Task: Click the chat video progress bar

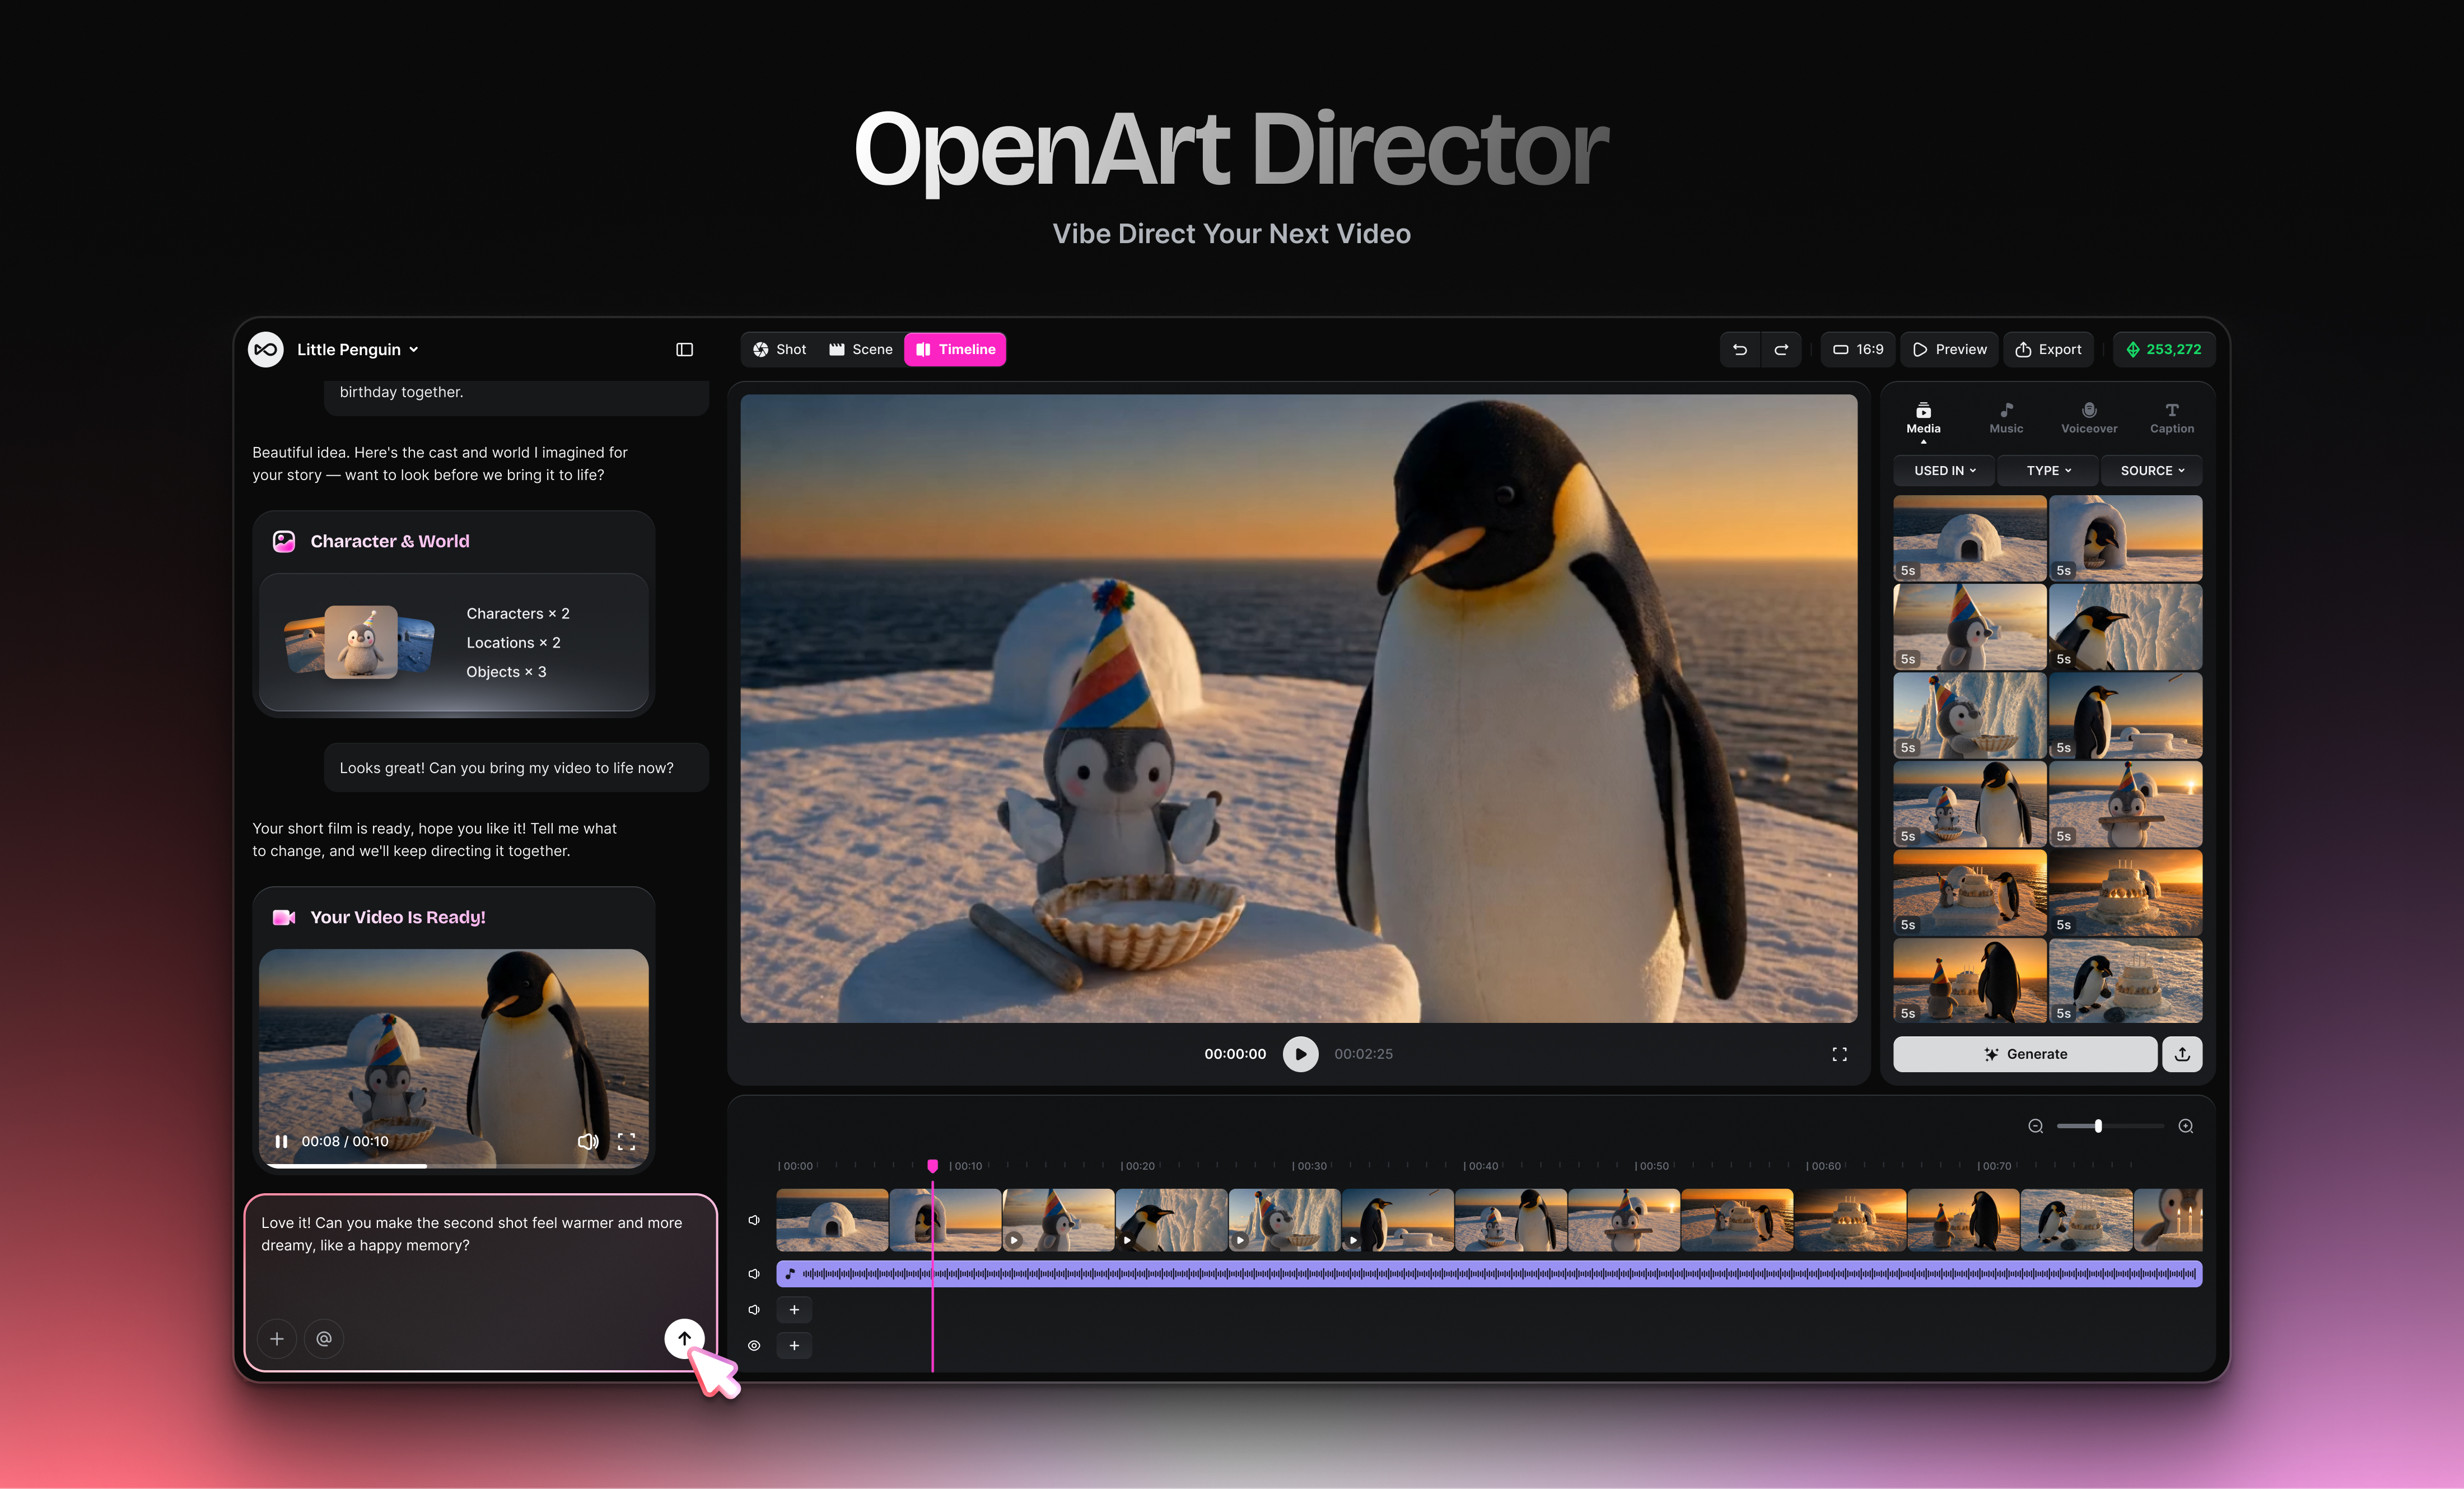Action: pyautogui.click(x=454, y=1166)
